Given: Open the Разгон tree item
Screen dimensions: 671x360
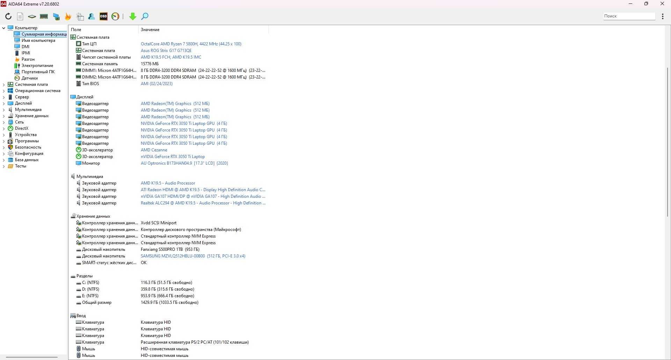Looking at the screenshot, I should [24, 59].
